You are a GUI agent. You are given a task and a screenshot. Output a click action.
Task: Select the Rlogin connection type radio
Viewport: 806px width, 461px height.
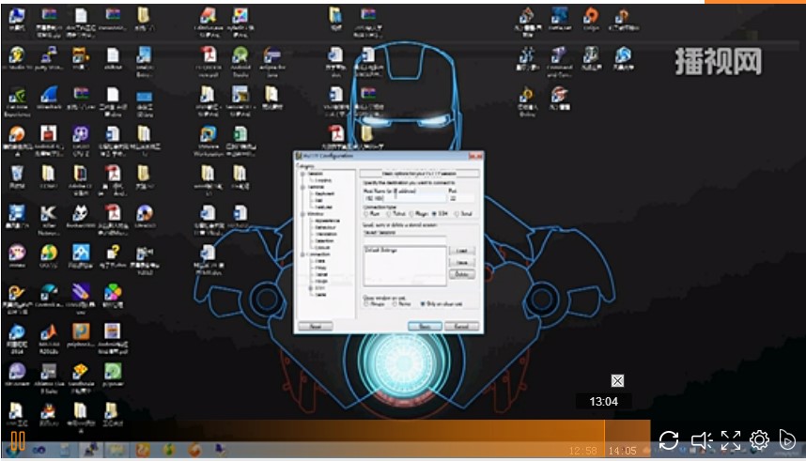click(x=411, y=214)
